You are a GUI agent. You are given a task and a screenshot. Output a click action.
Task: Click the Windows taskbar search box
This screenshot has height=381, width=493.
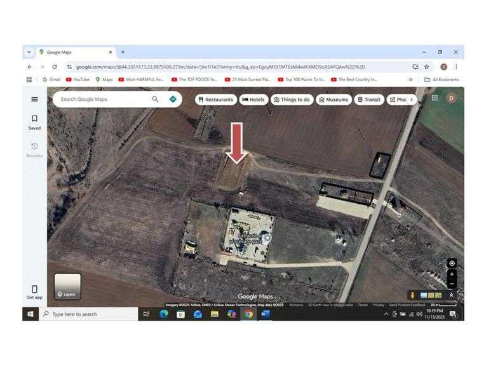[89, 314]
